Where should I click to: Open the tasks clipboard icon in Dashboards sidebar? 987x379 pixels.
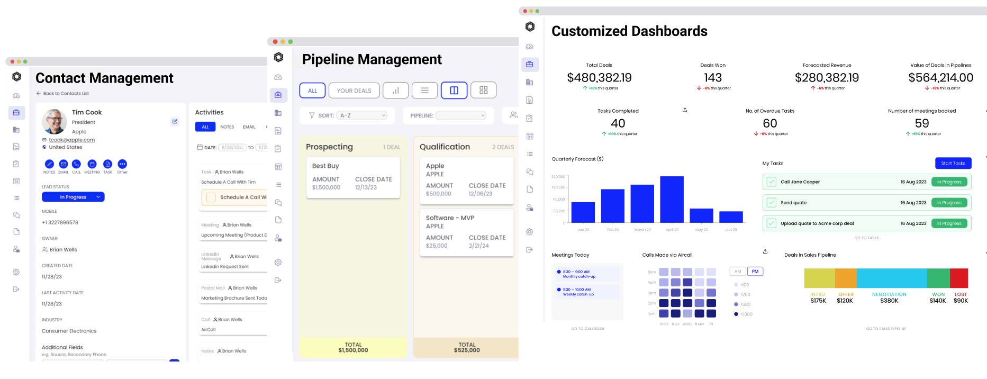pyautogui.click(x=530, y=118)
